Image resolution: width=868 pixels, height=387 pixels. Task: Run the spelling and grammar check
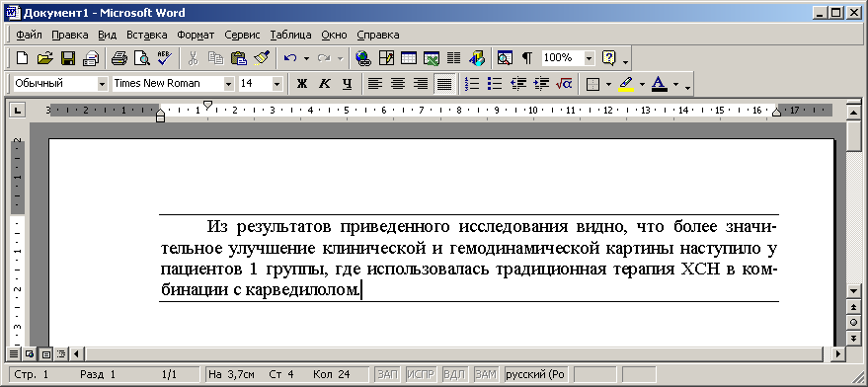coord(165,57)
